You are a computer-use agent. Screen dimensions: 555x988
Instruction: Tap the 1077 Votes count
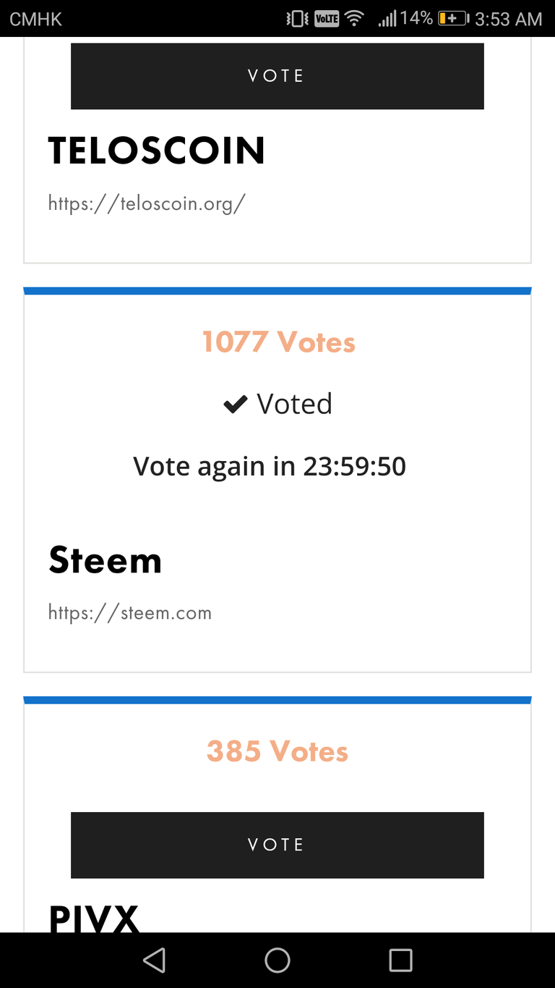coord(278,342)
